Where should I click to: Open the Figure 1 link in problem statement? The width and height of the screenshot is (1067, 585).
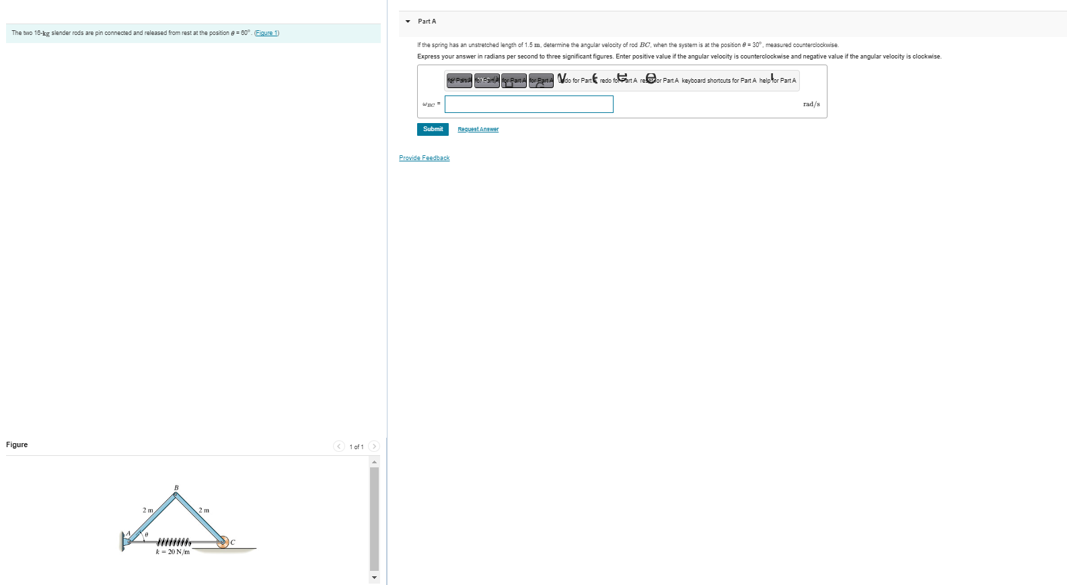pyautogui.click(x=267, y=33)
